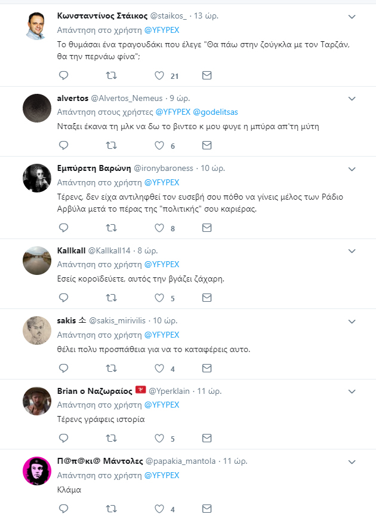Send Kallkall's tweet via direct message
The height and width of the screenshot is (517, 376).
pos(207,298)
